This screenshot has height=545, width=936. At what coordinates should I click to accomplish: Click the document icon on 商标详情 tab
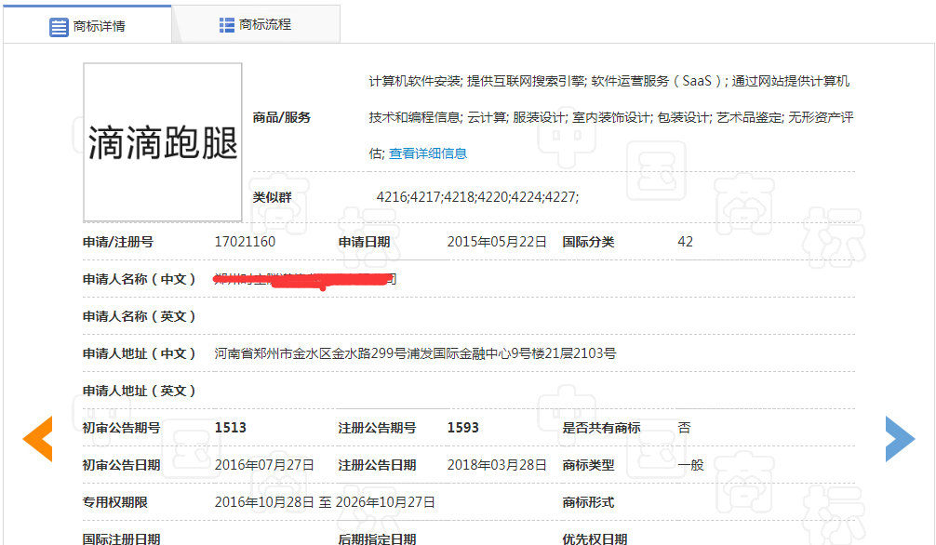point(59,26)
